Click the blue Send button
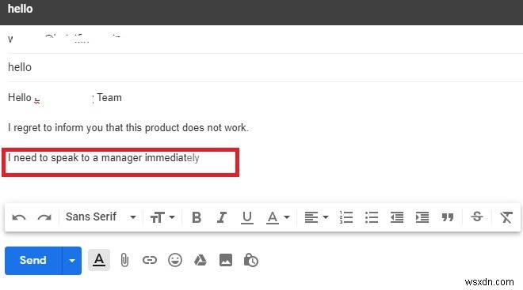 coord(33,261)
